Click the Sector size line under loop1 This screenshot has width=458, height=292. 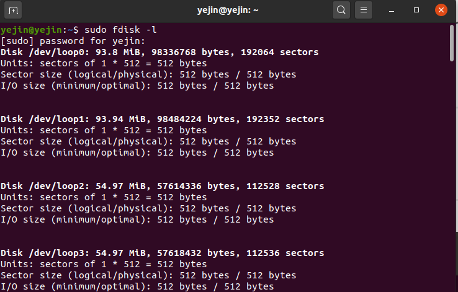[148, 141]
